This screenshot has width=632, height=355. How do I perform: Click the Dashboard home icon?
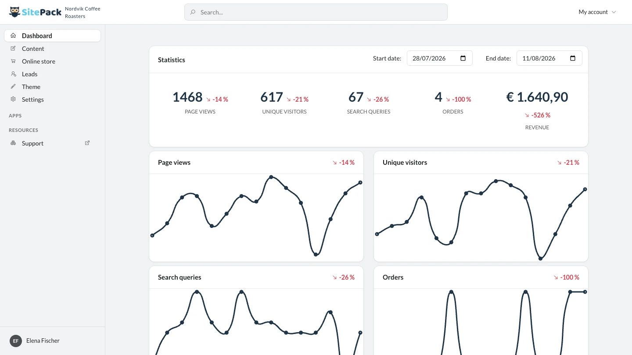pyautogui.click(x=13, y=35)
